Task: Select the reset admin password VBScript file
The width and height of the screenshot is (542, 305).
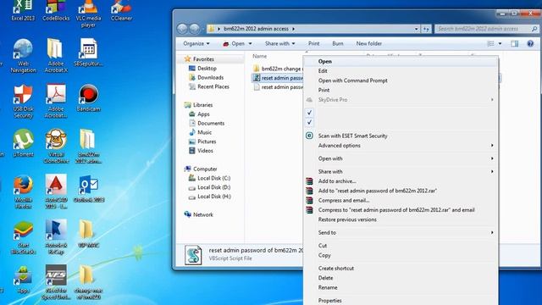Action: tap(278, 78)
